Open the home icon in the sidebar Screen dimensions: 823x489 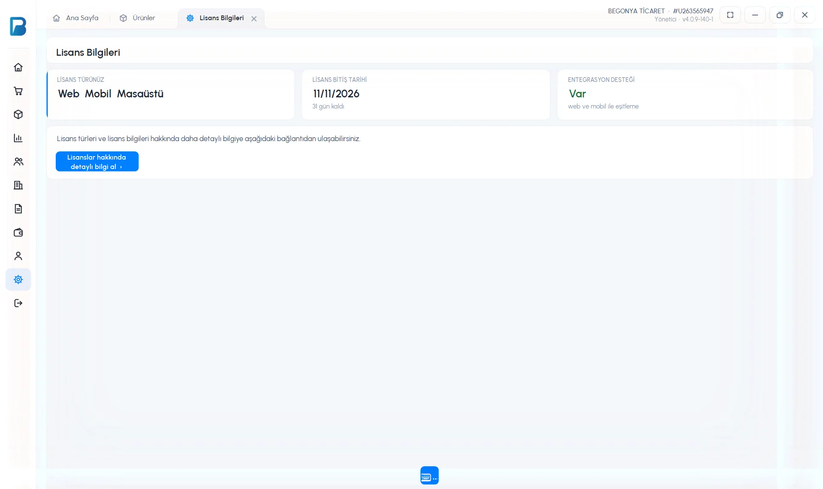pyautogui.click(x=18, y=67)
